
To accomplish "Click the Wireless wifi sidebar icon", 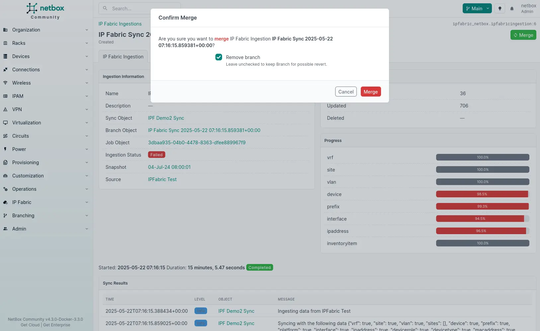I will click(x=5, y=83).
